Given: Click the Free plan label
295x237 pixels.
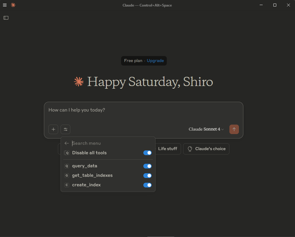Looking at the screenshot, I should coord(133,61).
